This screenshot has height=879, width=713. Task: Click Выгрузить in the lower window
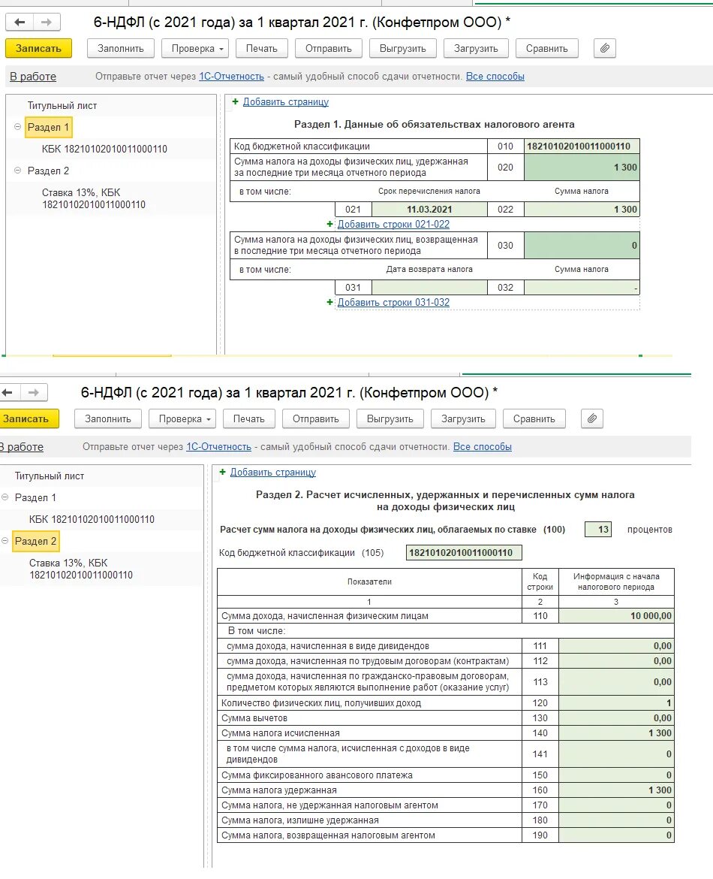coord(390,418)
